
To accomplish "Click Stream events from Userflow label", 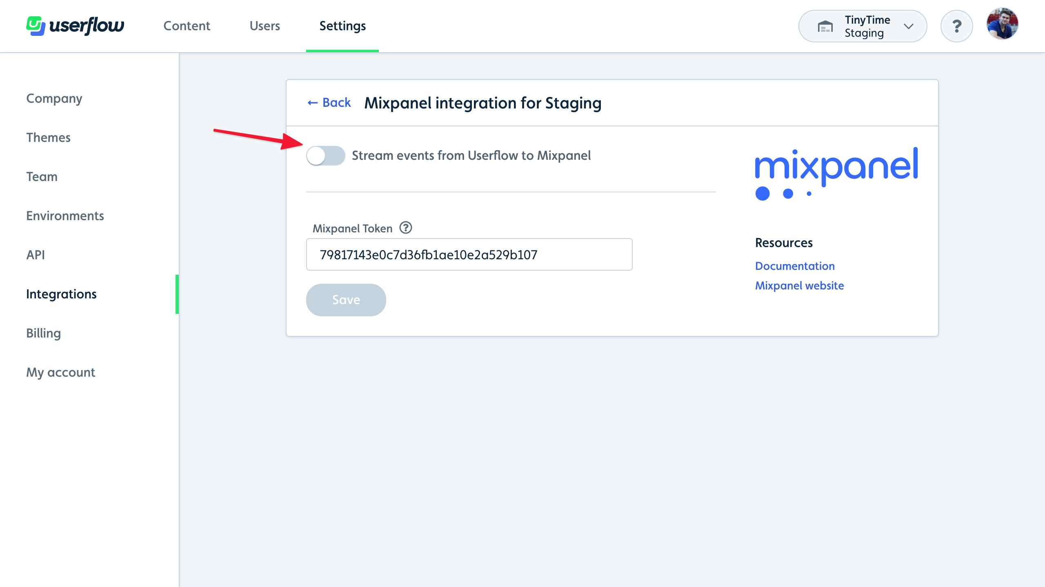I will (471, 155).
